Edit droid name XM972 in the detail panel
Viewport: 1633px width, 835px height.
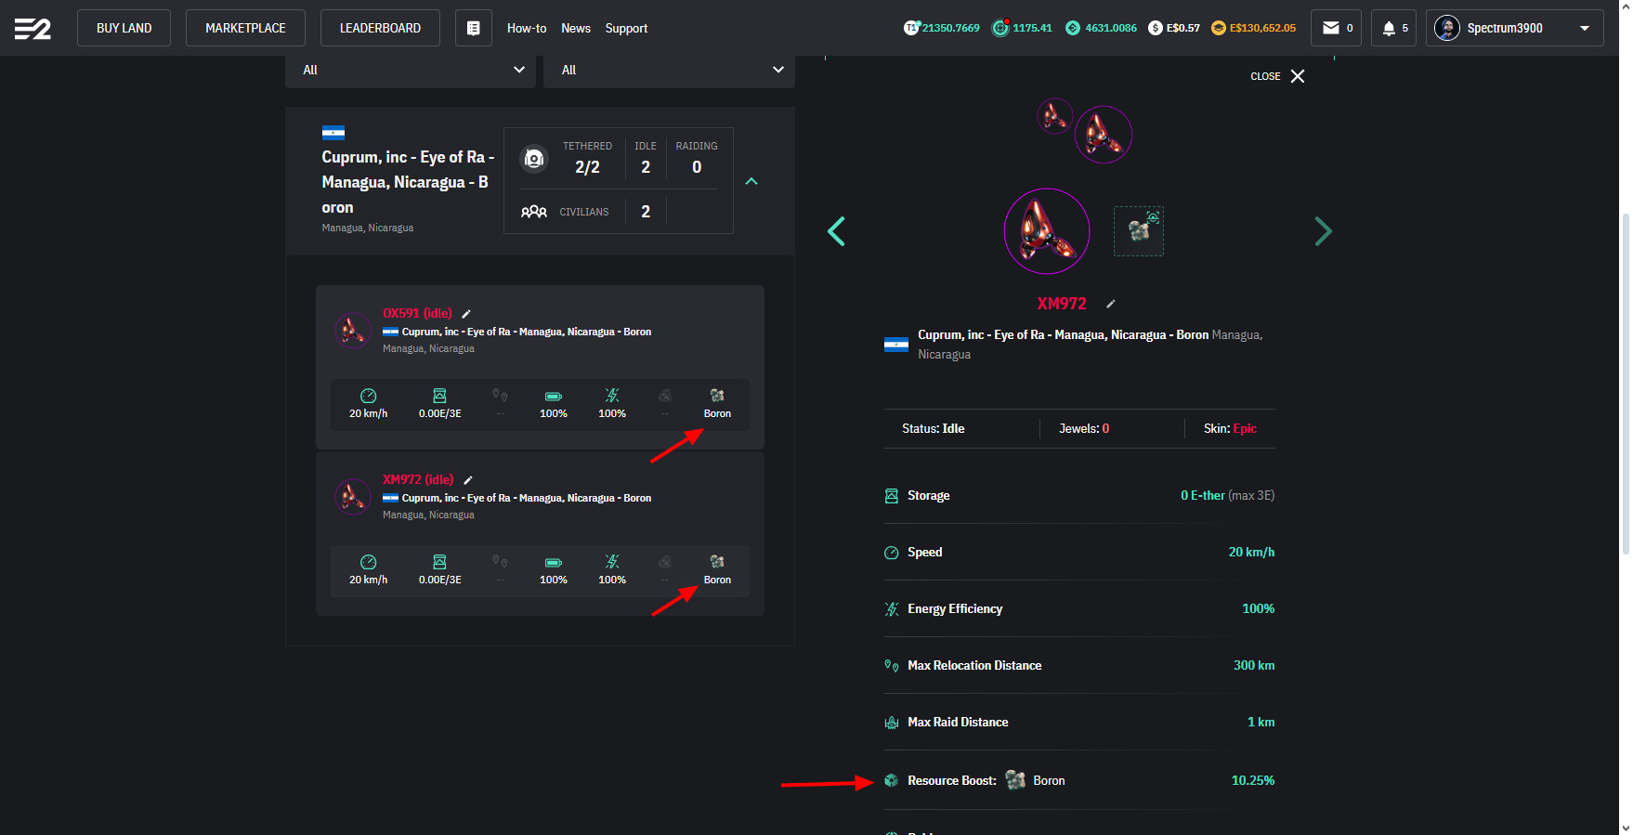1110,304
